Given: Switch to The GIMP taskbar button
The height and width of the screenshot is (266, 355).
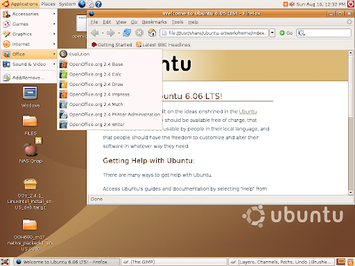Looking at the screenshot, I should point(174,262).
